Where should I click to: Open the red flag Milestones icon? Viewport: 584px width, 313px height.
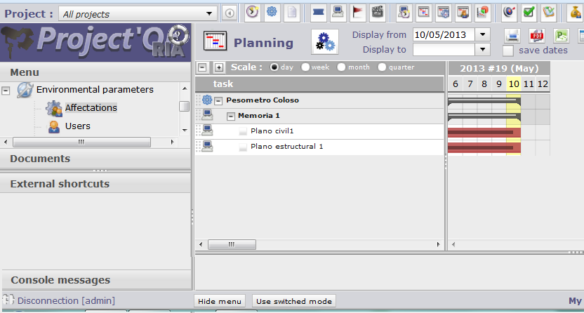click(358, 12)
